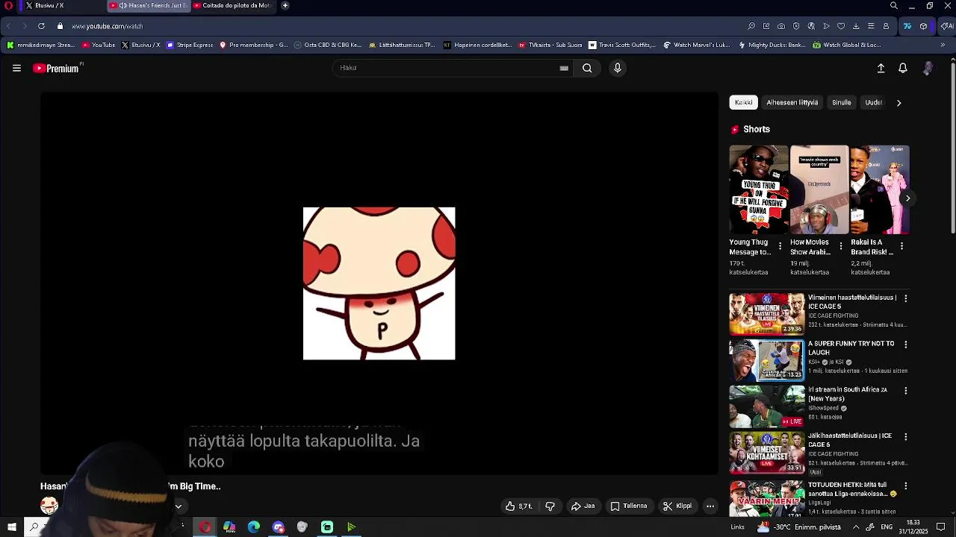Open the Rakai Is A Brand Risk short thumbnail
Screen dimensions: 956x537
click(880, 189)
